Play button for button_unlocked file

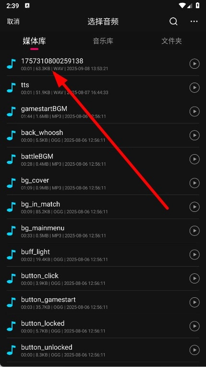tap(194, 350)
